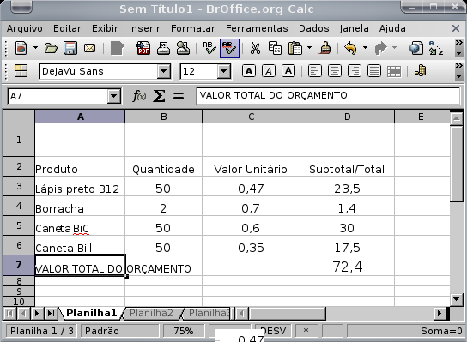Export directly as PDF
The width and height of the screenshot is (467, 342).
[x=143, y=48]
